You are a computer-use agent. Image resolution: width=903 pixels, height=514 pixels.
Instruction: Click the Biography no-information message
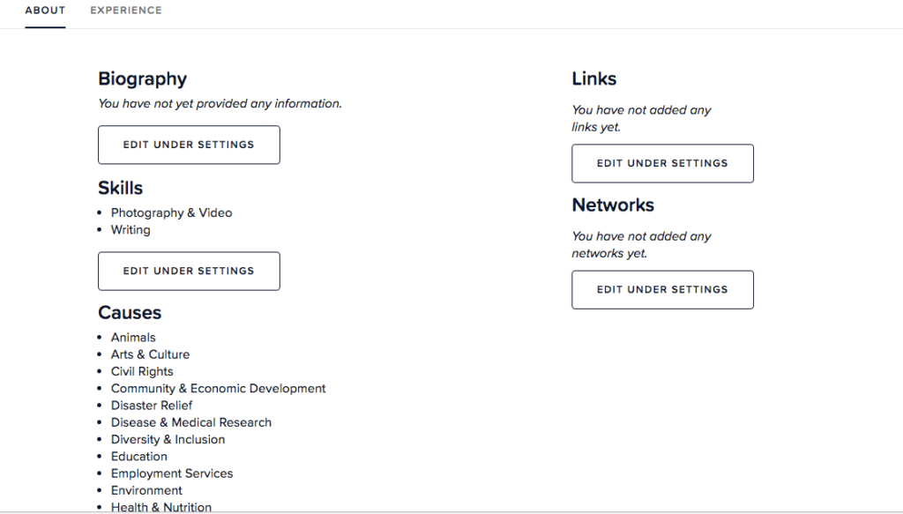pos(220,104)
